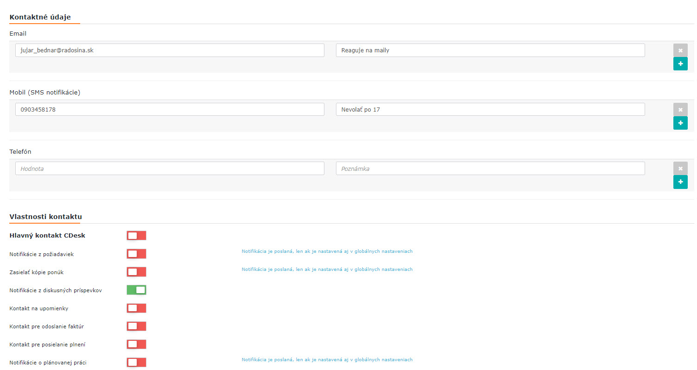This screenshot has width=697, height=370.
Task: Enable Notifikácie o plánovanej práci toggle
Action: click(x=136, y=362)
